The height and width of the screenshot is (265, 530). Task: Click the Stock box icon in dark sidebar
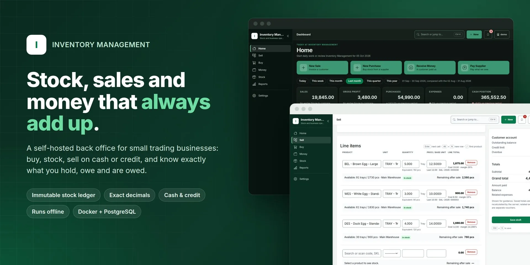pyautogui.click(x=254, y=77)
